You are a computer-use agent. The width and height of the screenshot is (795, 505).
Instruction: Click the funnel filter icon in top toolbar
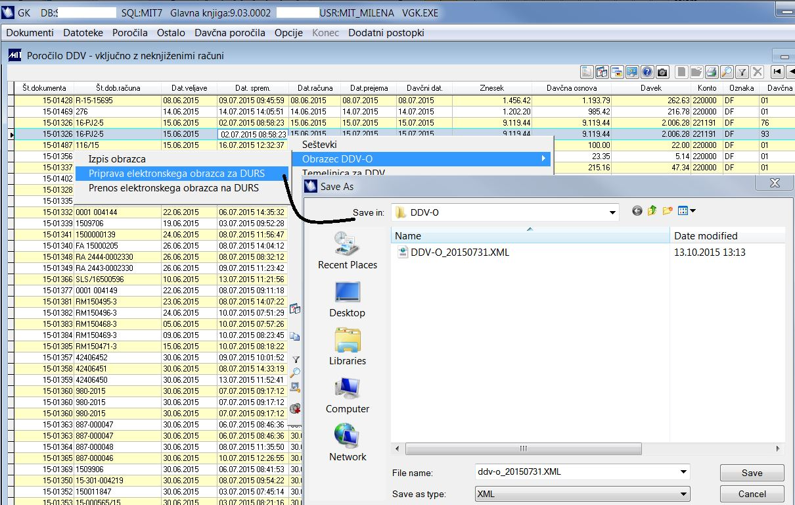coord(742,72)
